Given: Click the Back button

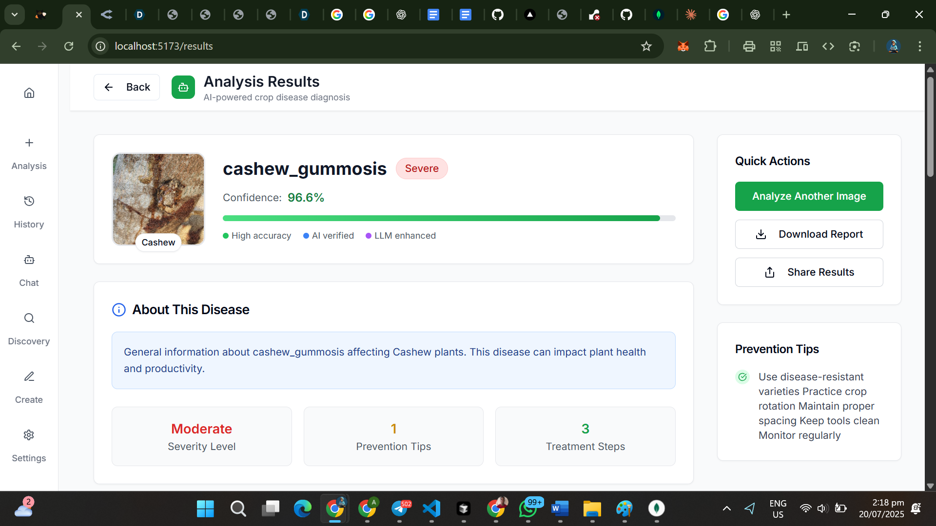Looking at the screenshot, I should tap(127, 87).
